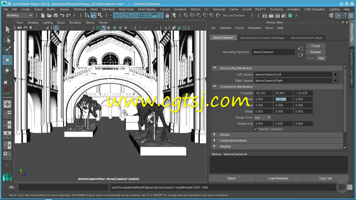Collapse Transform Attributes section
The height and width of the screenshot is (200, 356).
(214, 87)
